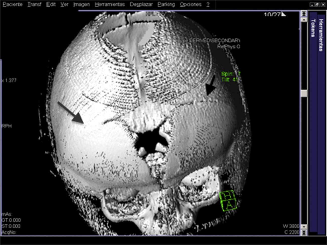Image resolution: width=327 pixels, height=245 pixels.
Task: Open the Herramientas menu in menu bar
Action: (110, 4)
